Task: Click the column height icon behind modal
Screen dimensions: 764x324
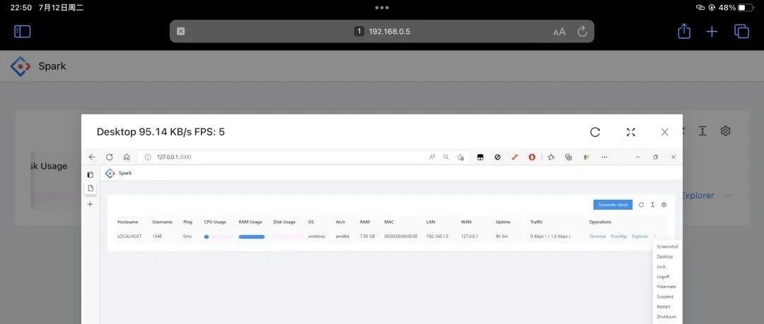Action: 702,131
